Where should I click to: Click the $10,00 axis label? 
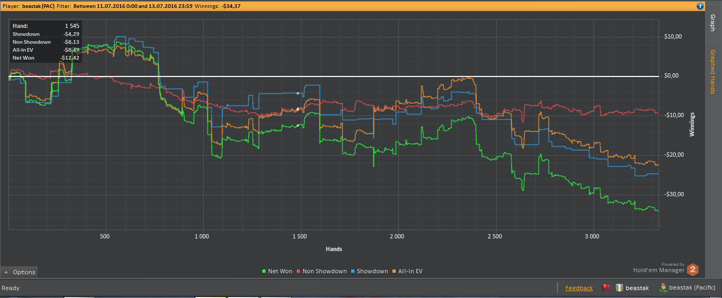point(673,36)
